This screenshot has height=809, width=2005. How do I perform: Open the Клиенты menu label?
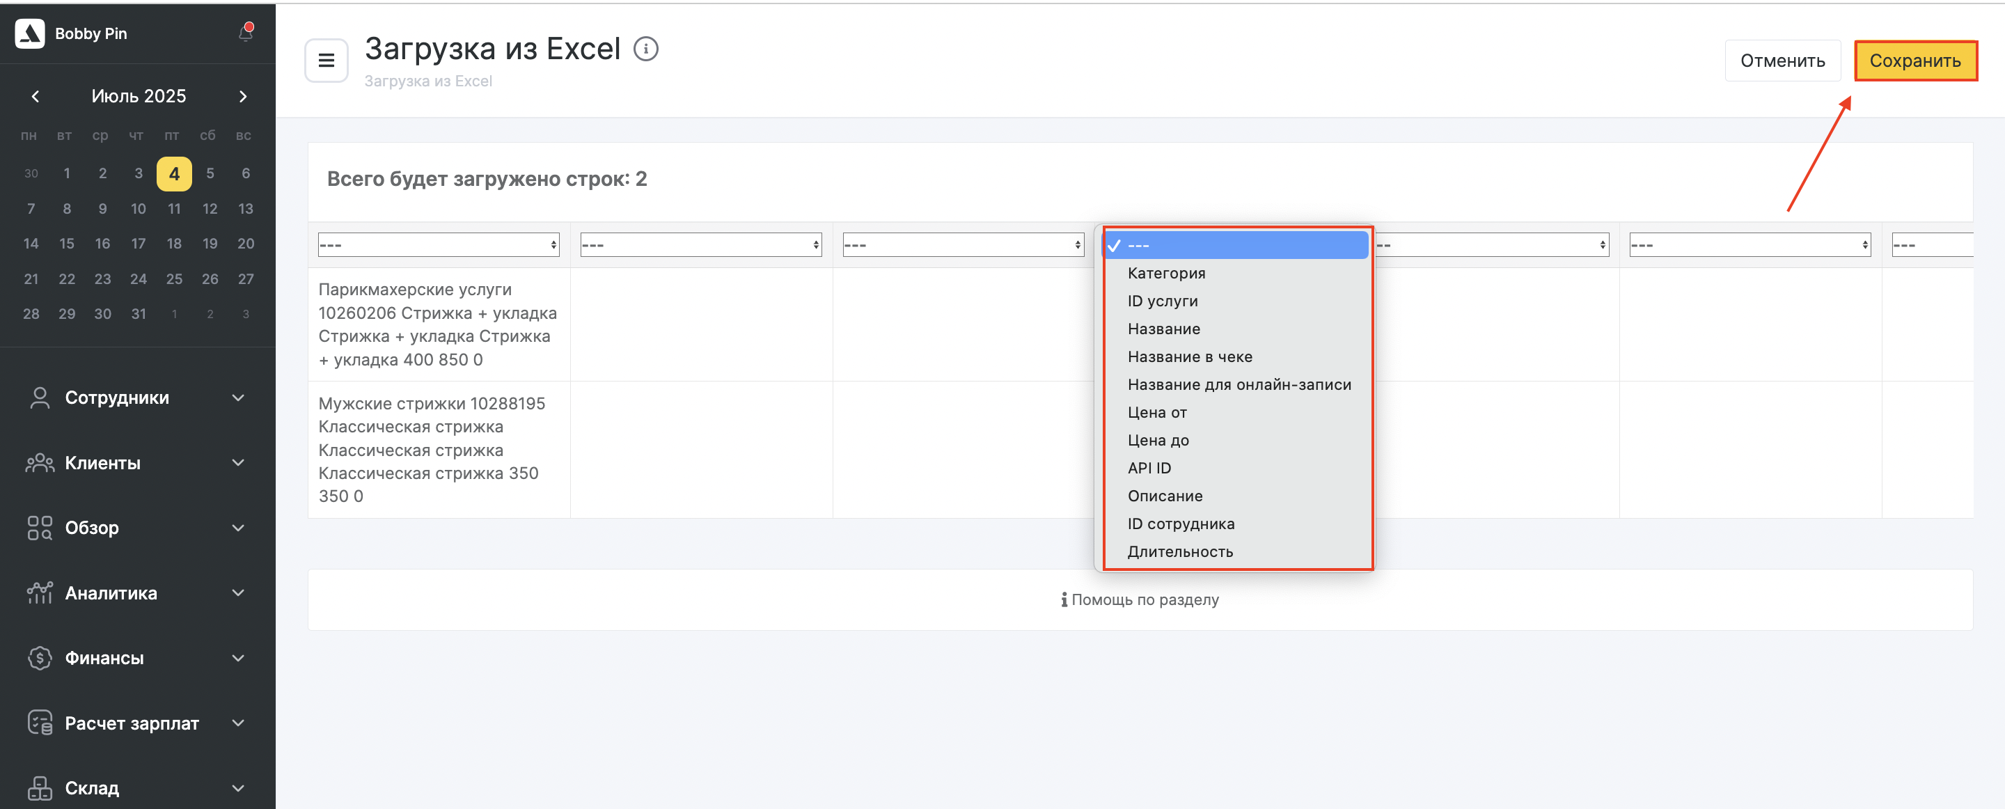coord(103,463)
